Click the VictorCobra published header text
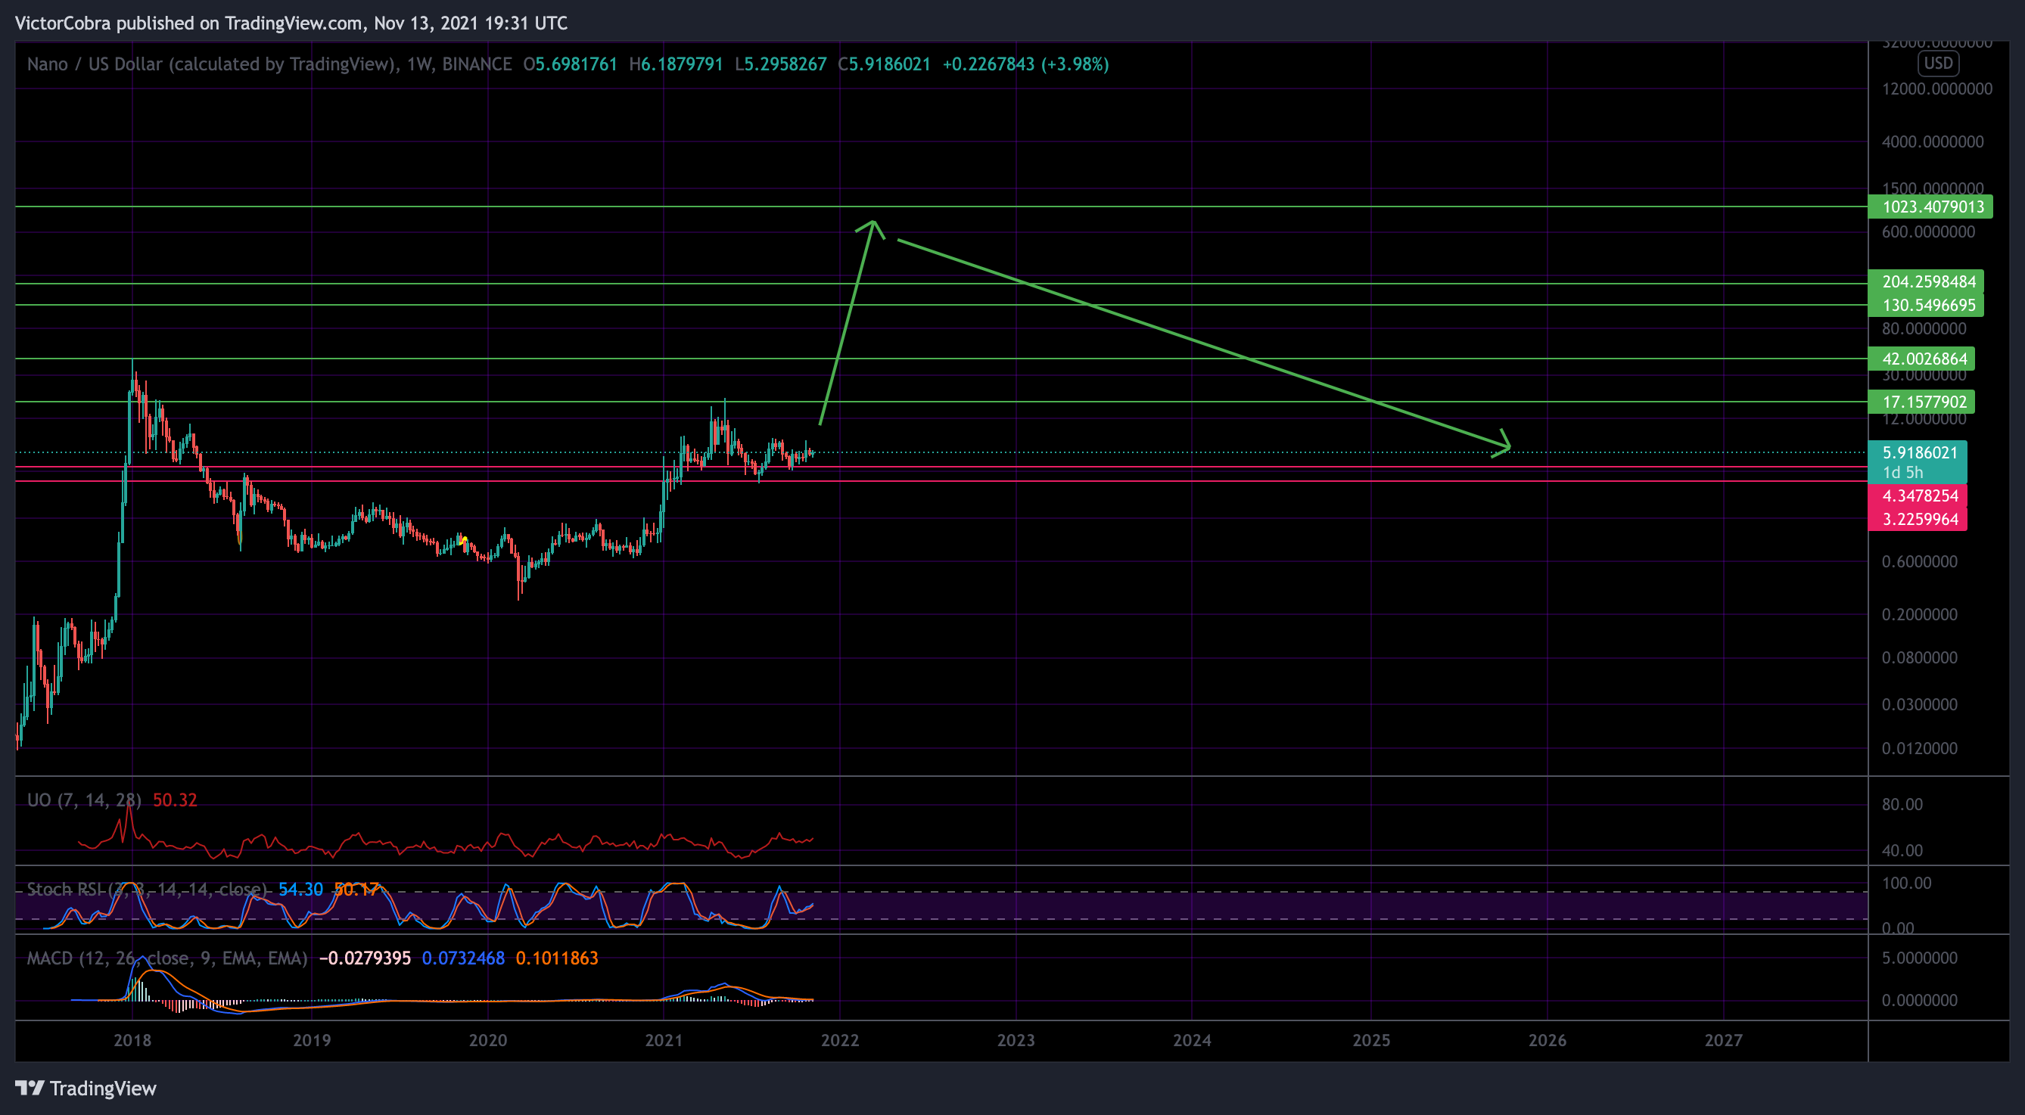The image size is (2025, 1115). pyautogui.click(x=291, y=23)
